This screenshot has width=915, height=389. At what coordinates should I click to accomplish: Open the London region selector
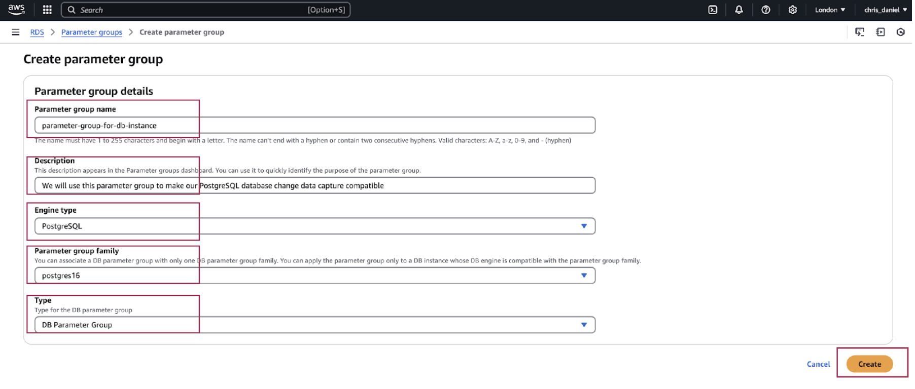(830, 10)
